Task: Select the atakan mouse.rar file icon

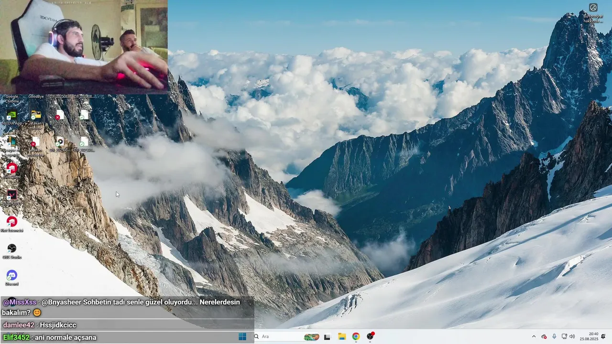Action: [x=36, y=146]
